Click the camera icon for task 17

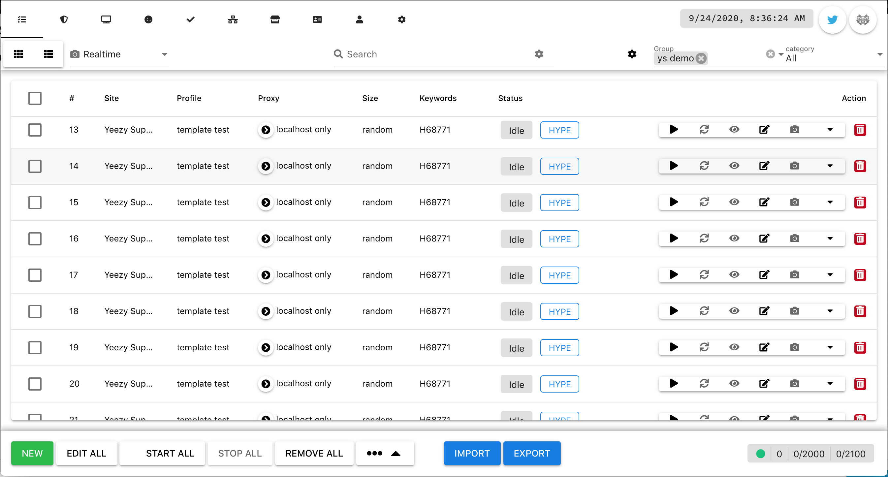coord(795,275)
